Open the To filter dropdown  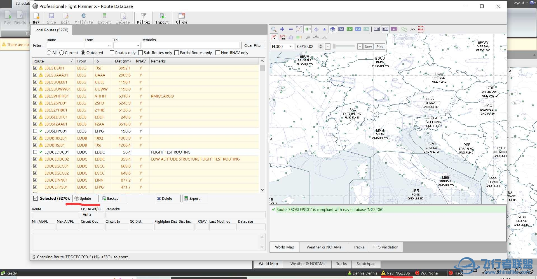pos(138,45)
